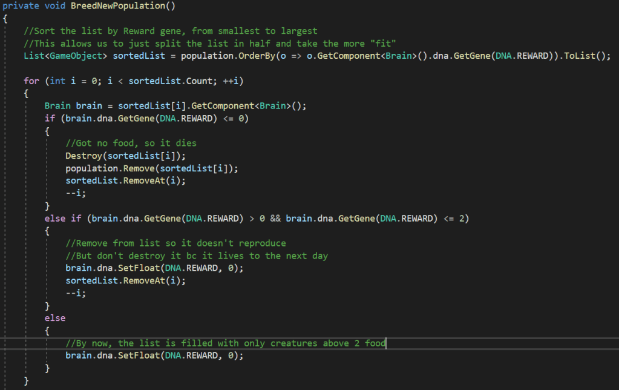619x390 pixels.
Task: Click the "//But don't destroy it" comment
Action: [196, 256]
